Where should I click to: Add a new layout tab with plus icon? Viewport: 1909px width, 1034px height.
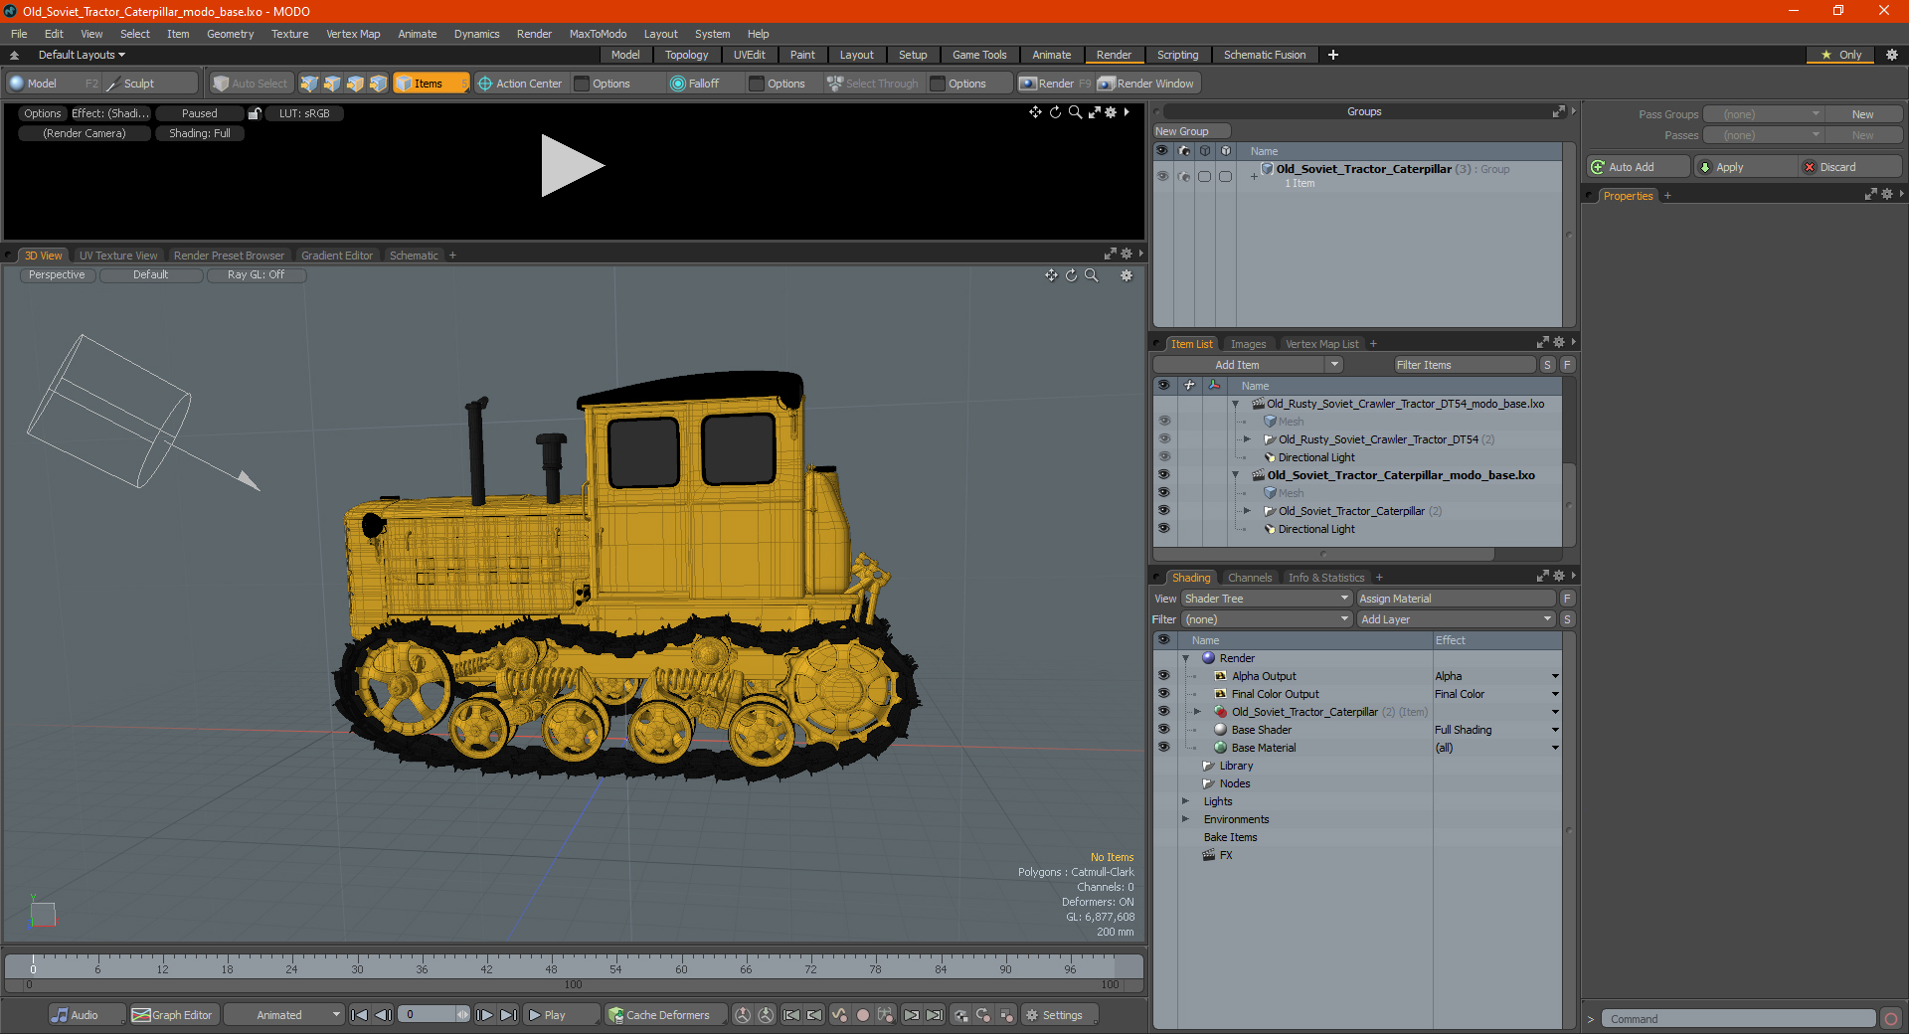click(x=1333, y=55)
